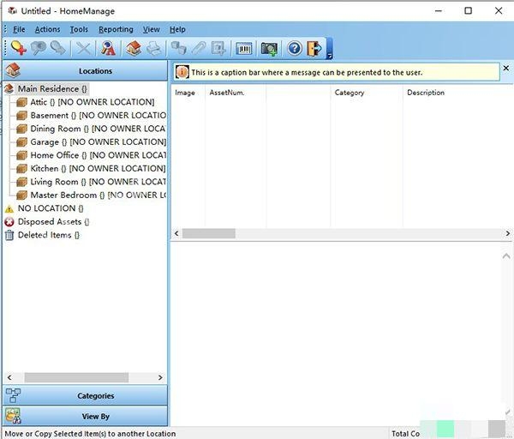The height and width of the screenshot is (439, 514).
Task: Click the Total Co status bar entry
Action: pos(405,433)
